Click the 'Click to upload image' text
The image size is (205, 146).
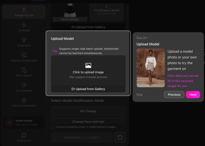tap(88, 72)
